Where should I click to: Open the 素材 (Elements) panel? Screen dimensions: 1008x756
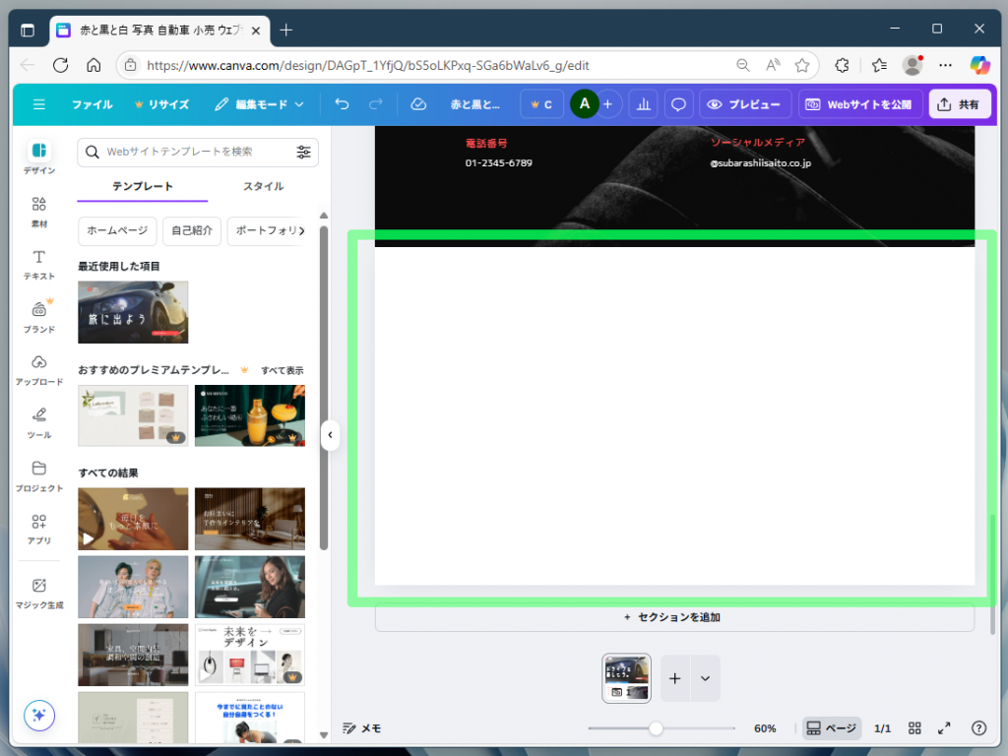point(38,212)
